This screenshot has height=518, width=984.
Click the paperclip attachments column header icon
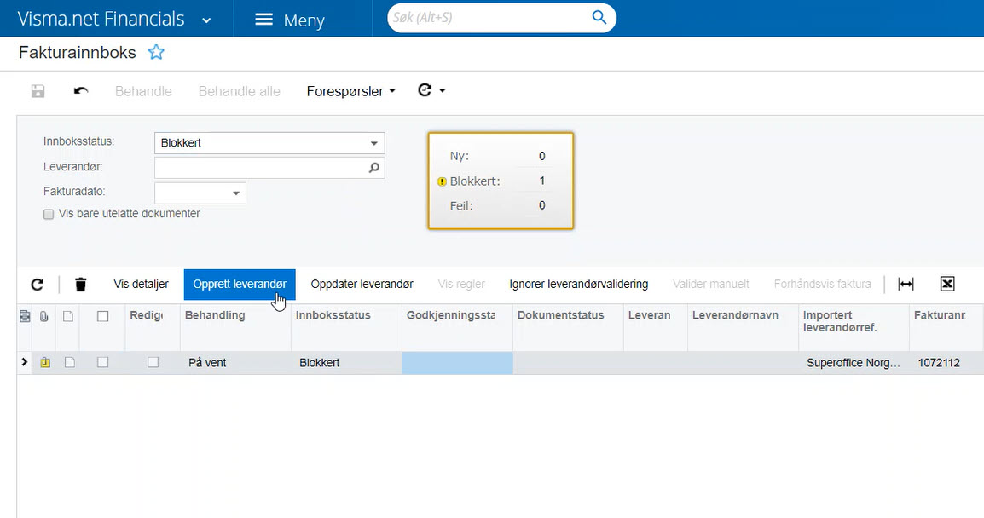(44, 316)
